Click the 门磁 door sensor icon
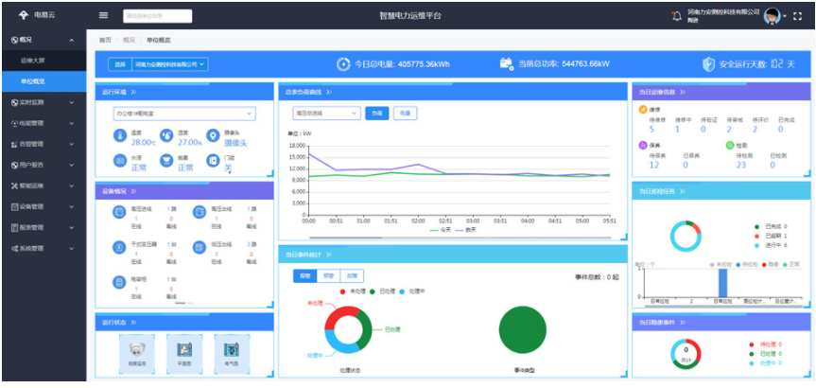This screenshot has height=388, width=816. (214, 163)
